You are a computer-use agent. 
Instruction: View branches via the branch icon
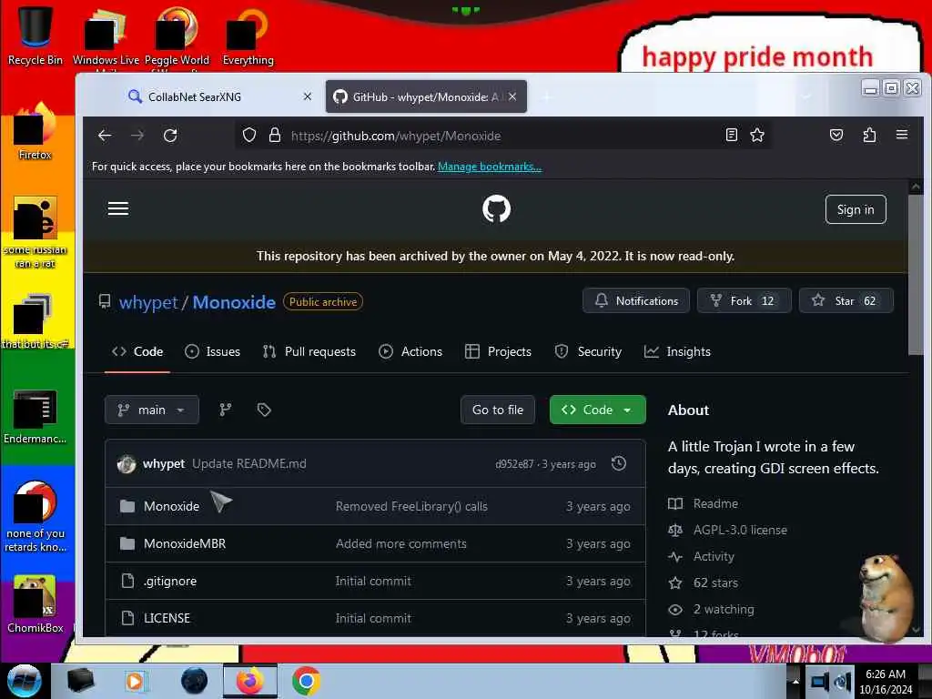click(226, 410)
